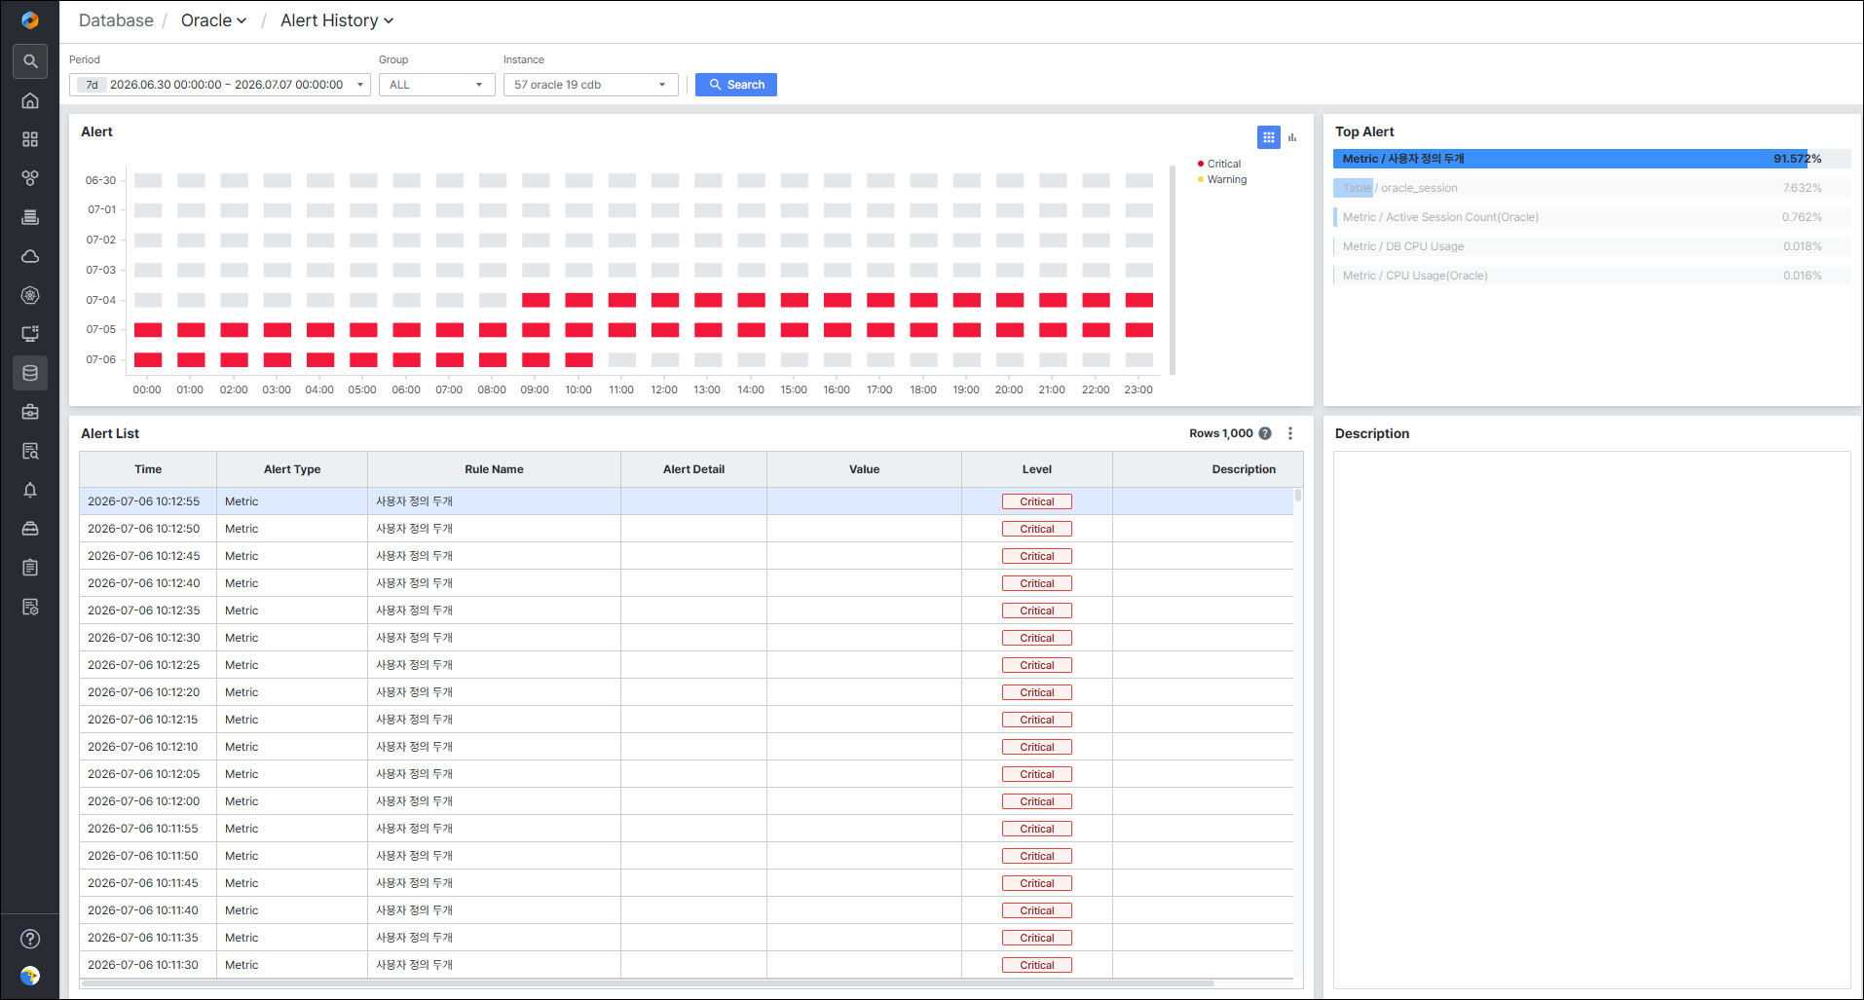
Task: Open the log search icon in sidebar
Action: [30, 451]
